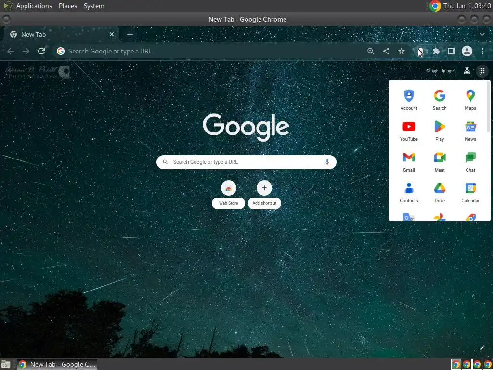Click the Chrome icon in the top panel
The image size is (493, 370).
(435, 6)
